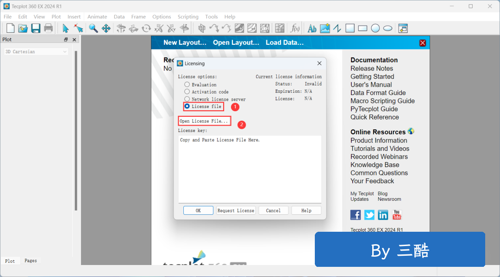Click the contour label tool icon
500x277 pixels.
pyautogui.click(x=265, y=28)
